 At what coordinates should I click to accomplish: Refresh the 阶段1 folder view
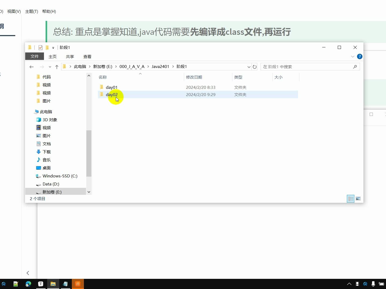tap(255, 67)
